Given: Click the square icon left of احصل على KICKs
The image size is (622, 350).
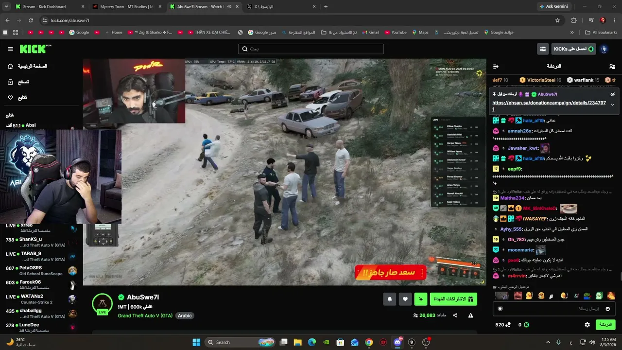Looking at the screenshot, I should tap(543, 49).
